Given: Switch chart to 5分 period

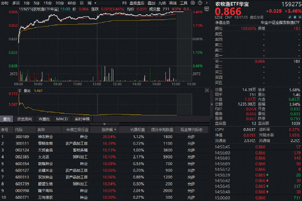Looking at the screenshot, I should [36, 3].
